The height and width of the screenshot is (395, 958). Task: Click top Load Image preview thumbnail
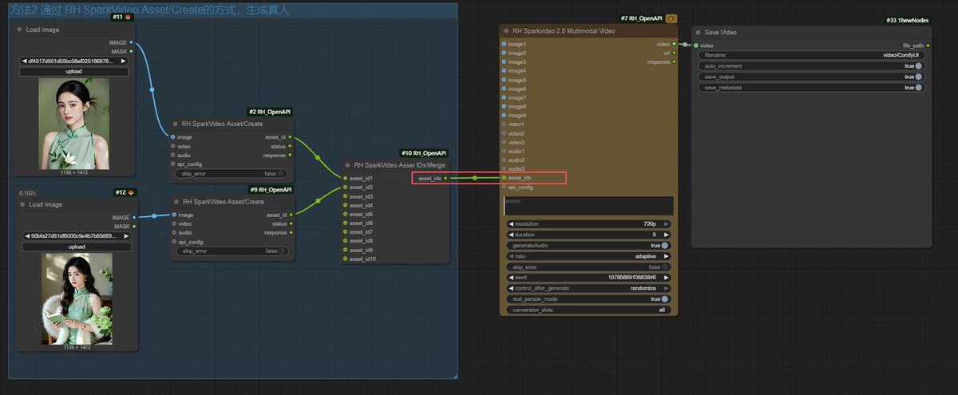tap(74, 123)
